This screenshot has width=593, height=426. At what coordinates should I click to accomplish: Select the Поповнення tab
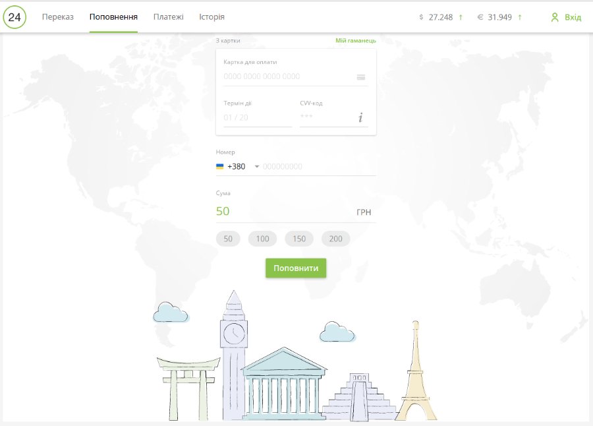point(113,17)
